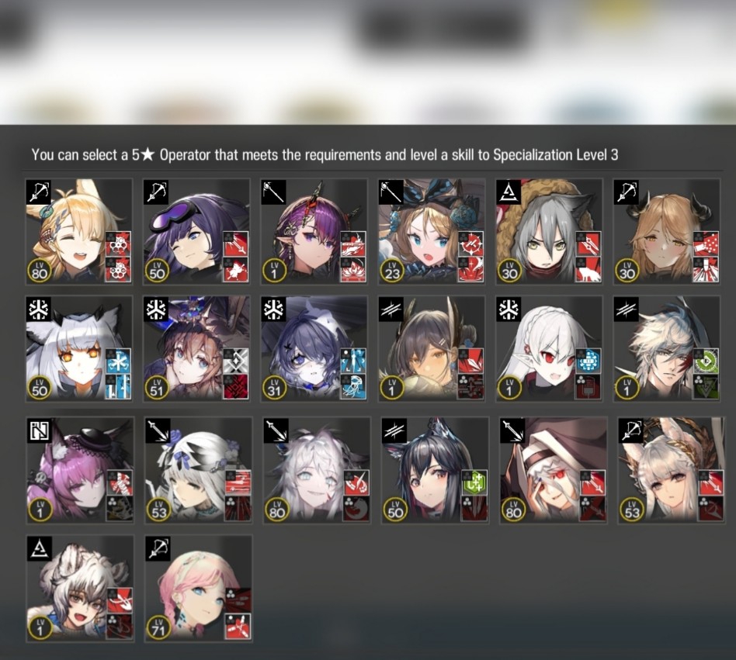The height and width of the screenshot is (660, 736).
Task: Pick the white-haired orange-eyed supporter at level 50
Action: tap(79, 349)
